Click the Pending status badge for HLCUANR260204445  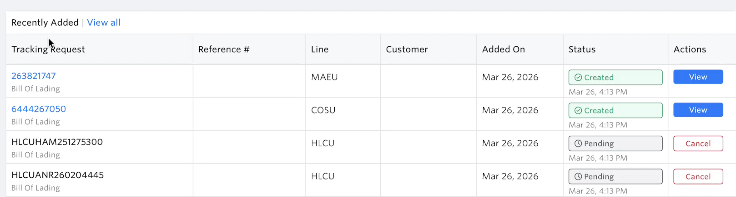click(x=615, y=176)
